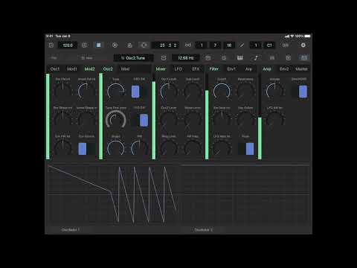
Task: Open the C1 note field
Action: tap(269, 45)
